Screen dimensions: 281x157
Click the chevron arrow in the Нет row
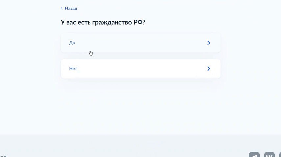209,69
